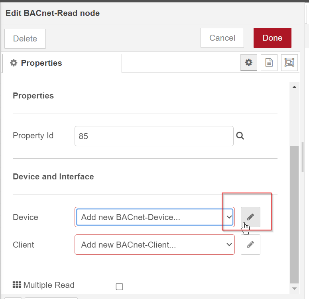The width and height of the screenshot is (309, 299).
Task: Cancel the node edit
Action: pos(222,38)
